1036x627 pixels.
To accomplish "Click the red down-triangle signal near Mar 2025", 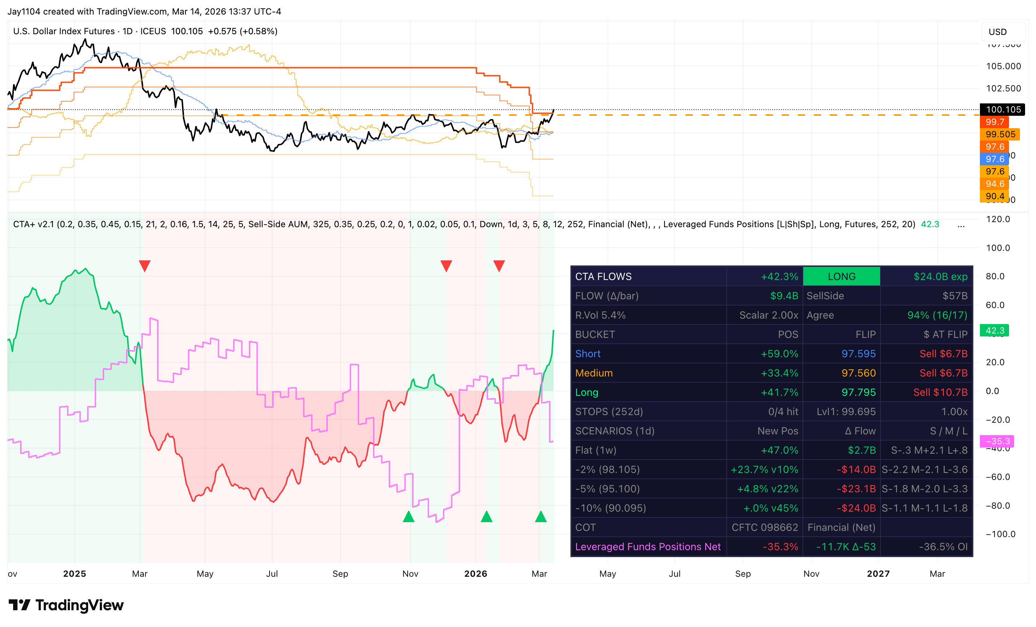I will [x=145, y=265].
